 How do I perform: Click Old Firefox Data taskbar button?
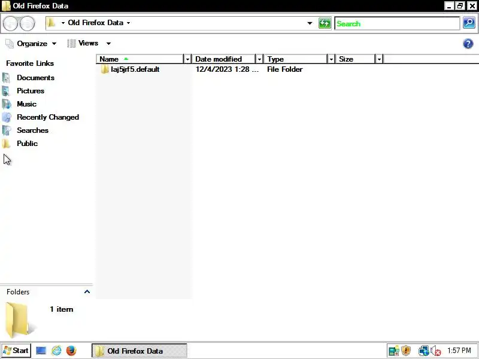140,351
